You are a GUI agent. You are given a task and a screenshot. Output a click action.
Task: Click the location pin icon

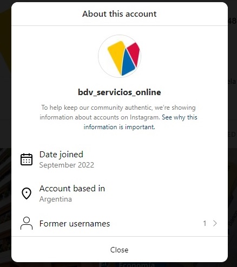[27, 193]
